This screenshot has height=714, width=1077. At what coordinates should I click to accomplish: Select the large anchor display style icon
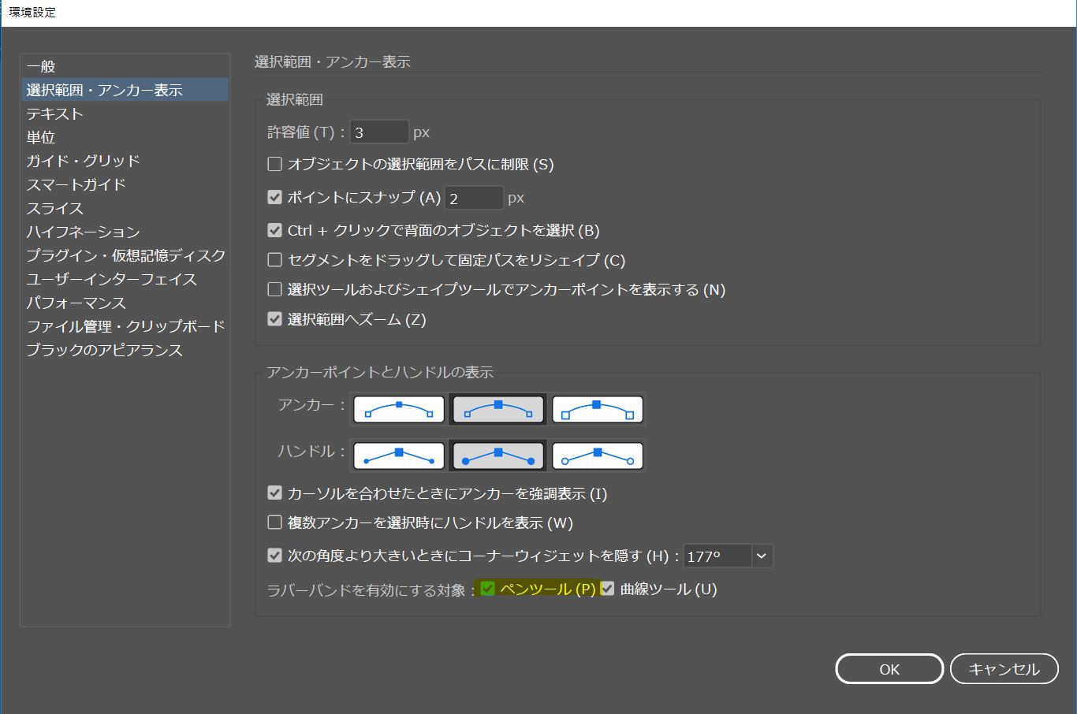pos(598,410)
